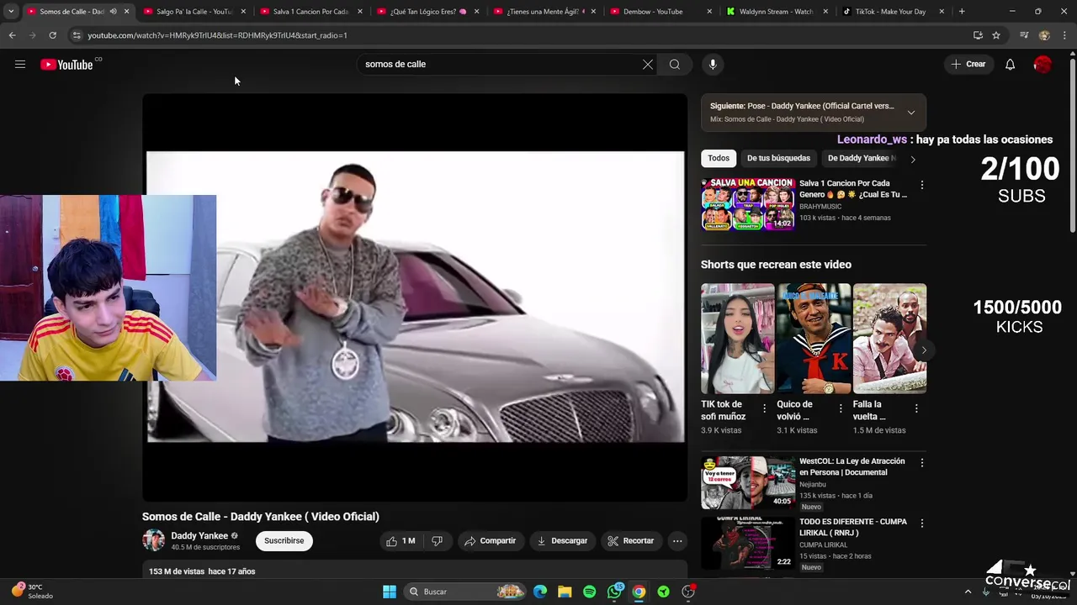Dislike the video with thumbs down
Image resolution: width=1077 pixels, height=605 pixels.
tap(437, 541)
